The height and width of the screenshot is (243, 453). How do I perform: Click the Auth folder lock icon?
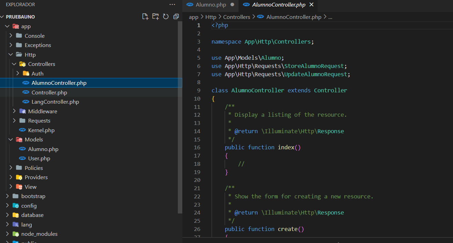[26, 73]
